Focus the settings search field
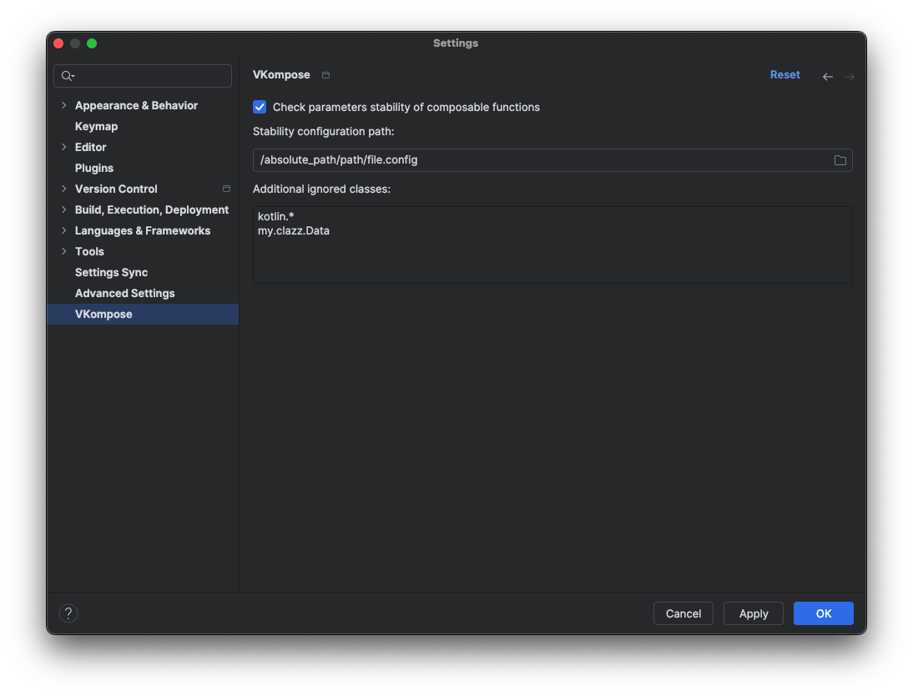The image size is (913, 696). (143, 76)
